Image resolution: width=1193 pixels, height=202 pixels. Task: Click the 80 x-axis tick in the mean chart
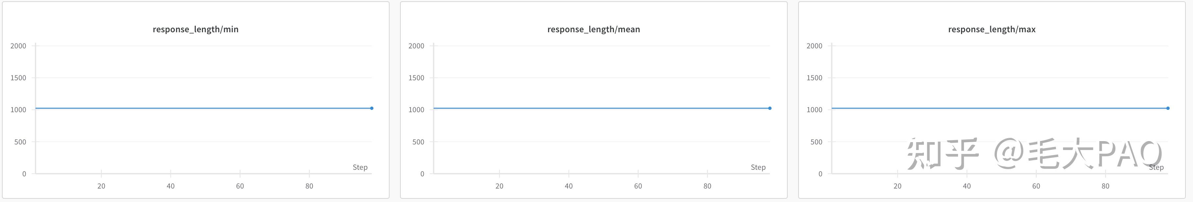[x=707, y=186]
